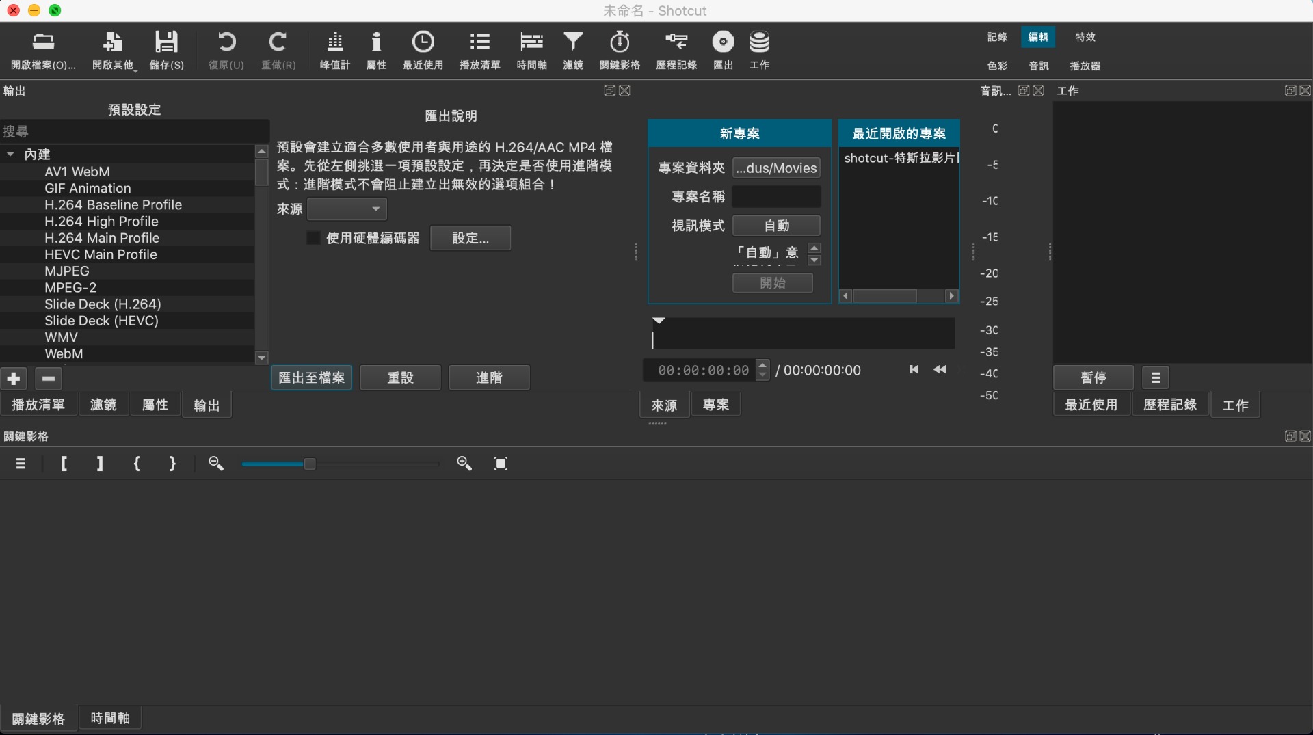Open 進階 advanced export options
1313x735 pixels.
pos(489,377)
